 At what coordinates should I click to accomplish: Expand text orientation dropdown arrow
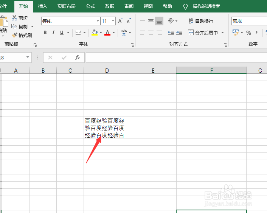click(176, 21)
